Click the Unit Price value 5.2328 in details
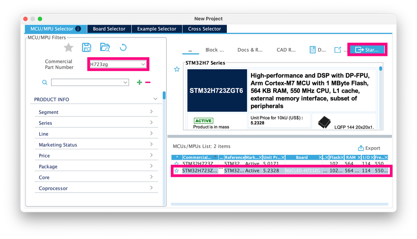 [x=257, y=123]
